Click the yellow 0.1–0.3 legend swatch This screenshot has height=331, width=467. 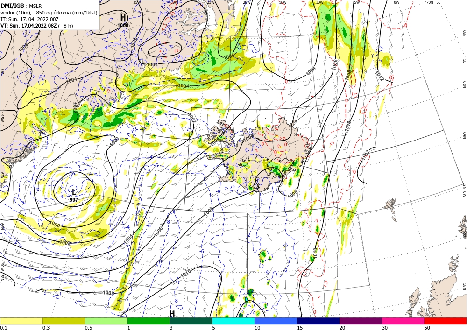pos(21,321)
